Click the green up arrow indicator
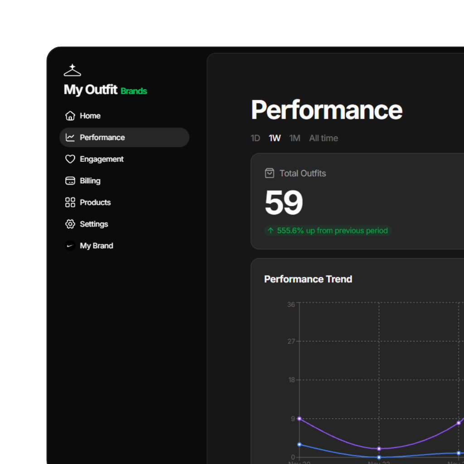 pos(270,231)
